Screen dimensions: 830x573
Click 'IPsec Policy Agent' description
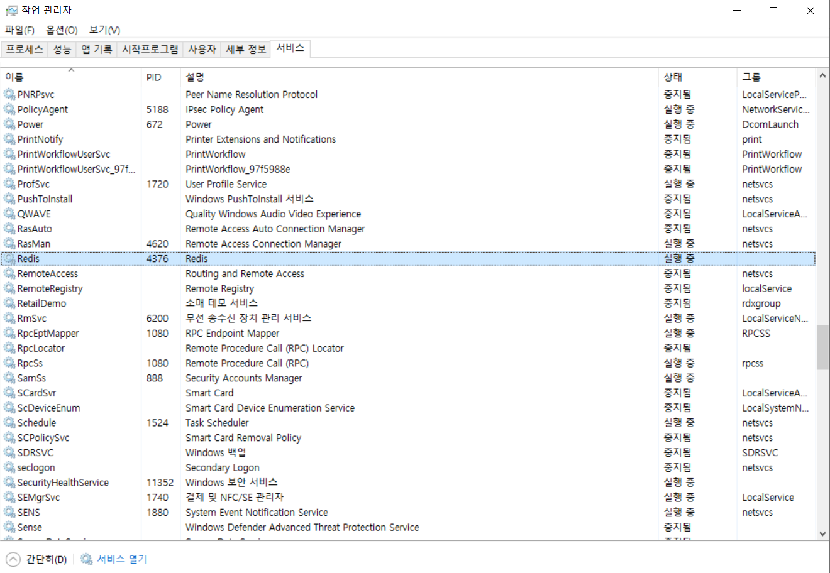coord(224,109)
